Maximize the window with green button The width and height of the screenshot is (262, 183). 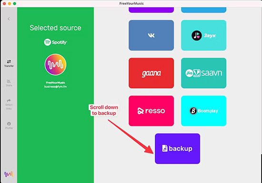coord(15,4)
